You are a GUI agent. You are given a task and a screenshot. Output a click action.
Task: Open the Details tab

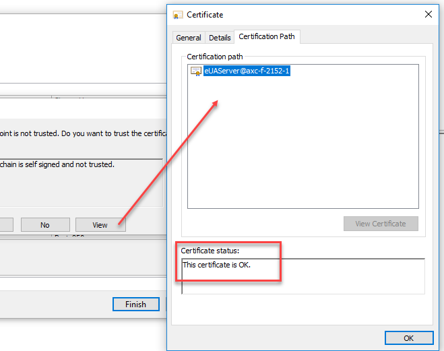(x=220, y=38)
